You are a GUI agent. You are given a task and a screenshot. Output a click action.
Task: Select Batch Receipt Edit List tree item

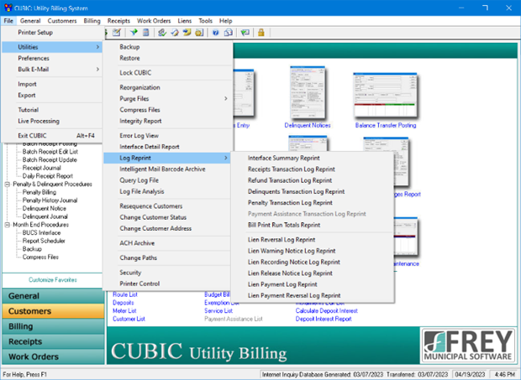pos(50,152)
